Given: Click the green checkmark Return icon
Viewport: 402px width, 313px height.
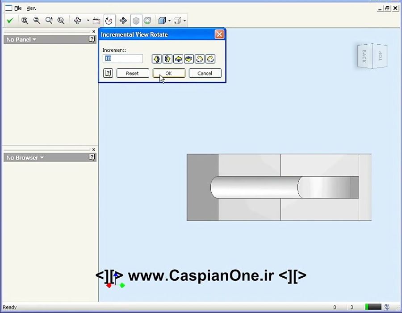Looking at the screenshot, I should [x=11, y=20].
